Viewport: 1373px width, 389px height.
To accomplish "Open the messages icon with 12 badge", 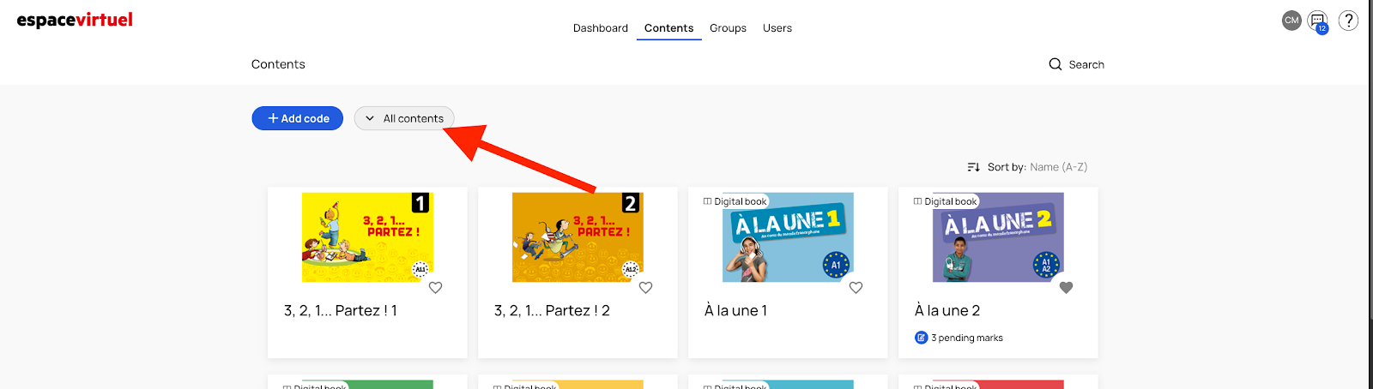I will pyautogui.click(x=1317, y=21).
